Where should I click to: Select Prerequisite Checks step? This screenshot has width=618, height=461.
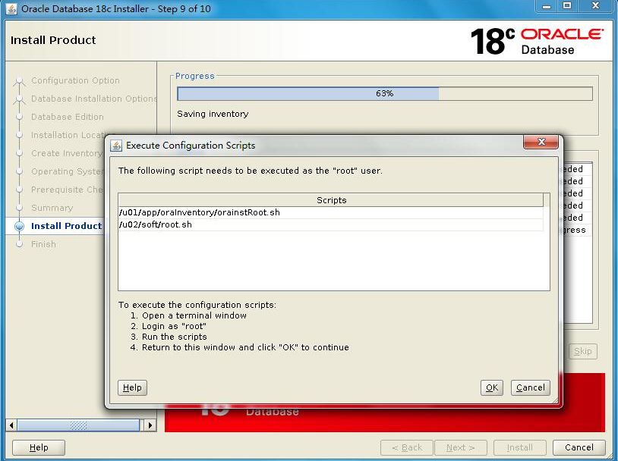click(67, 190)
